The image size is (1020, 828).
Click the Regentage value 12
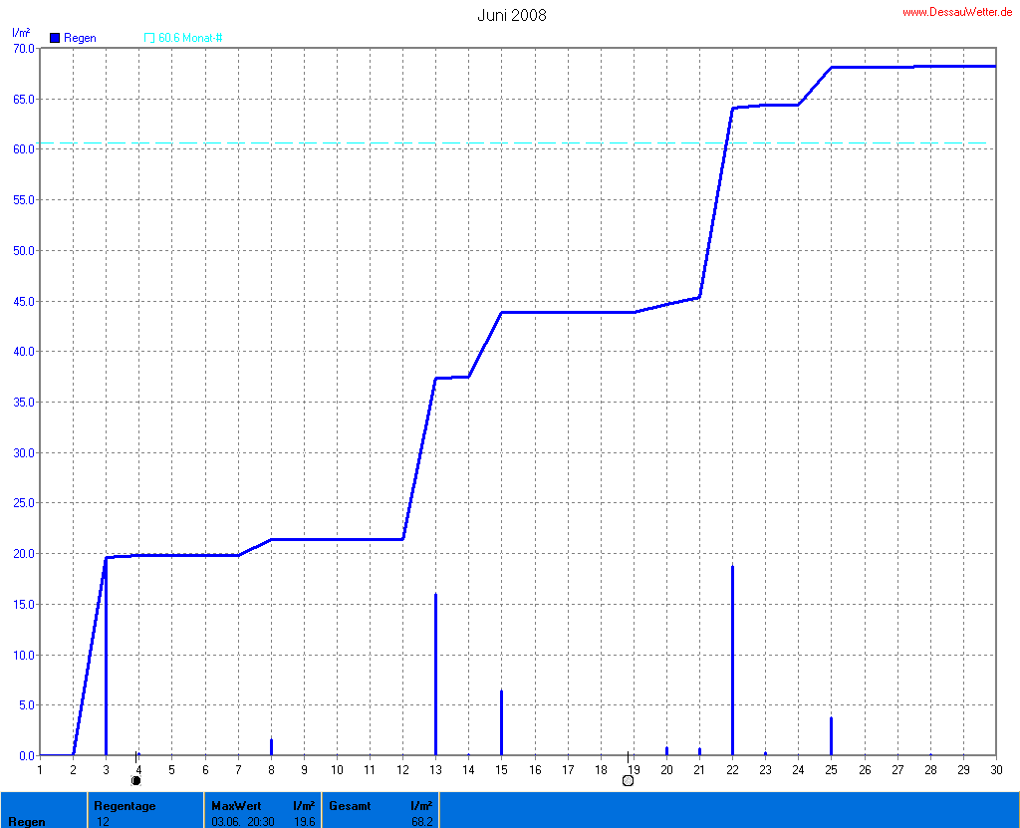pyautogui.click(x=104, y=821)
